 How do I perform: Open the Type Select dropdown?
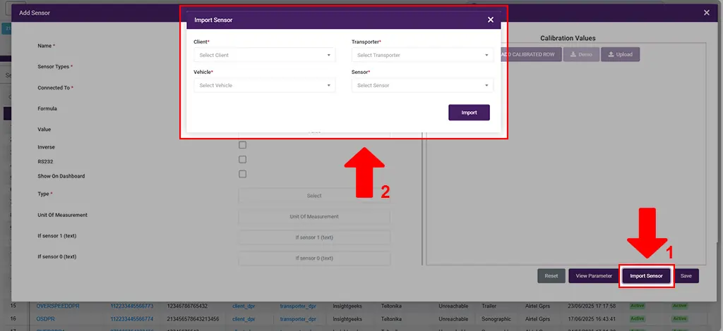pyautogui.click(x=314, y=195)
